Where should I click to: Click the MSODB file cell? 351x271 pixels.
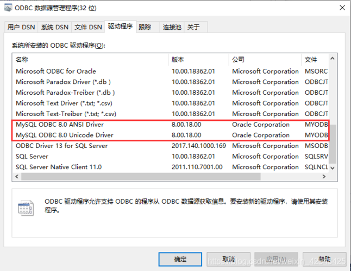pos(316,146)
